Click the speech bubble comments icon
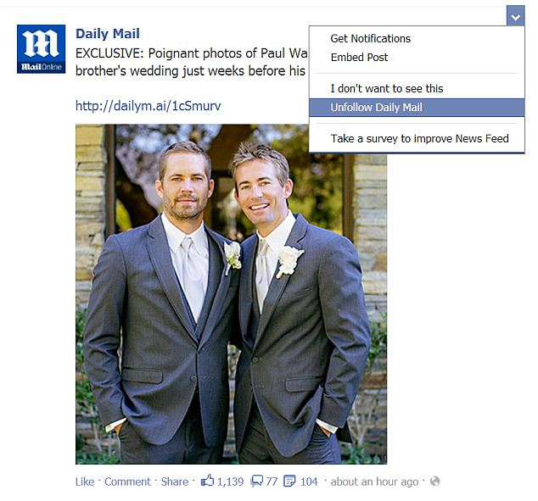 tap(256, 481)
